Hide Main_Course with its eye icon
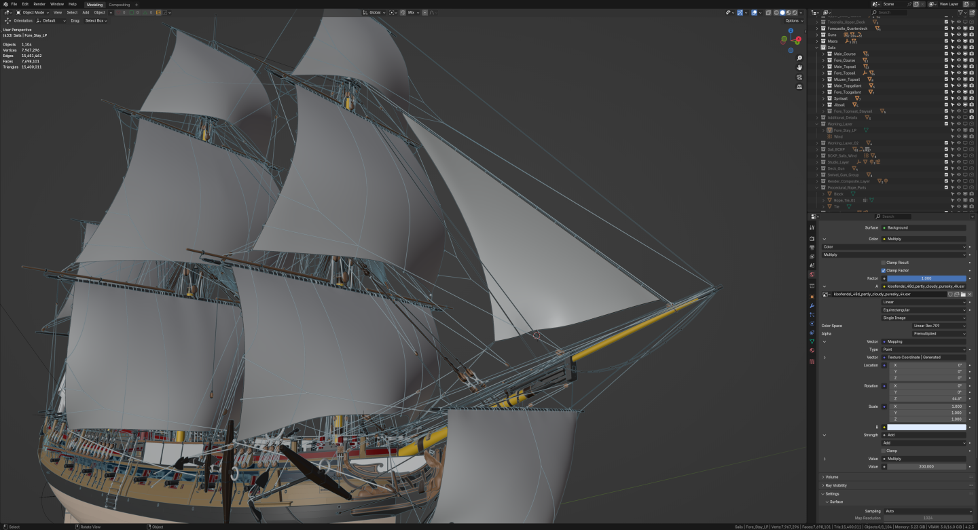This screenshot has width=978, height=530. [959, 54]
